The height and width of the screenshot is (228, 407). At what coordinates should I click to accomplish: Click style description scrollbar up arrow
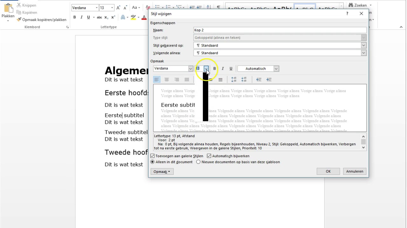tap(364, 136)
